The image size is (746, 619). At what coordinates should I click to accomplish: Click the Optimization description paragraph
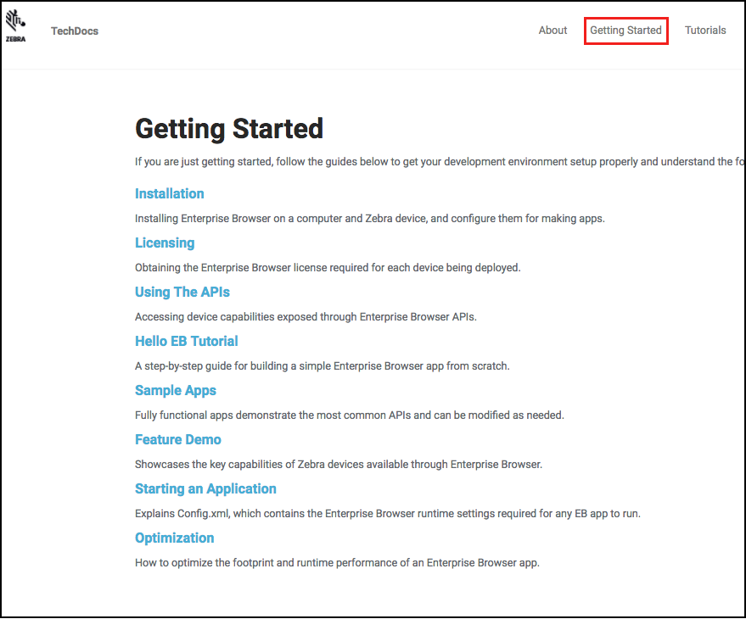[x=337, y=563]
